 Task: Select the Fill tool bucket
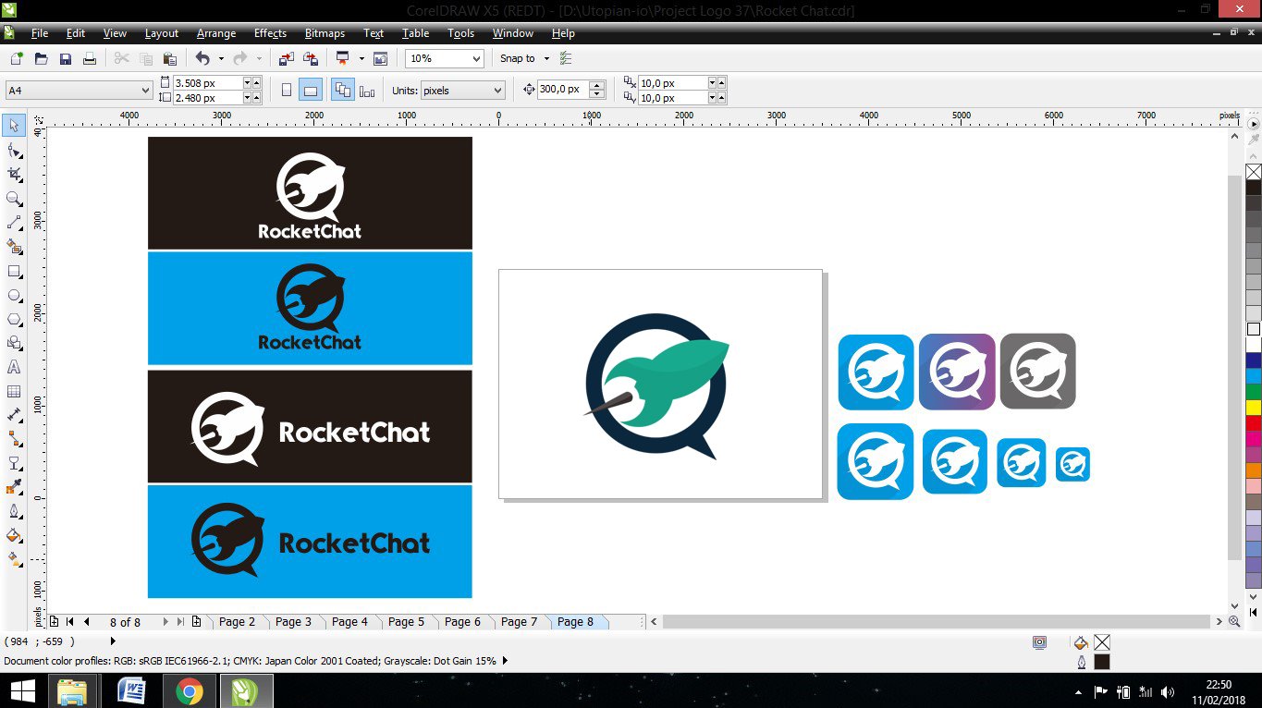point(14,535)
